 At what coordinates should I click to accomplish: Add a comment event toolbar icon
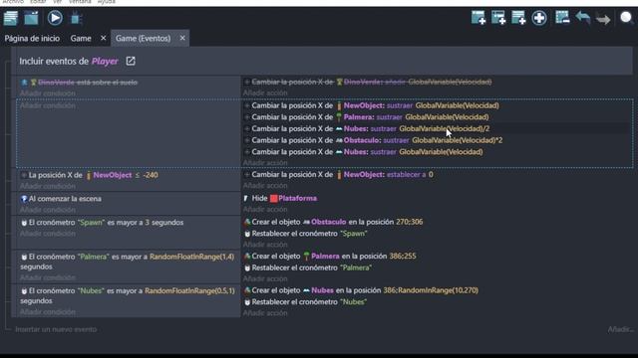pos(518,18)
